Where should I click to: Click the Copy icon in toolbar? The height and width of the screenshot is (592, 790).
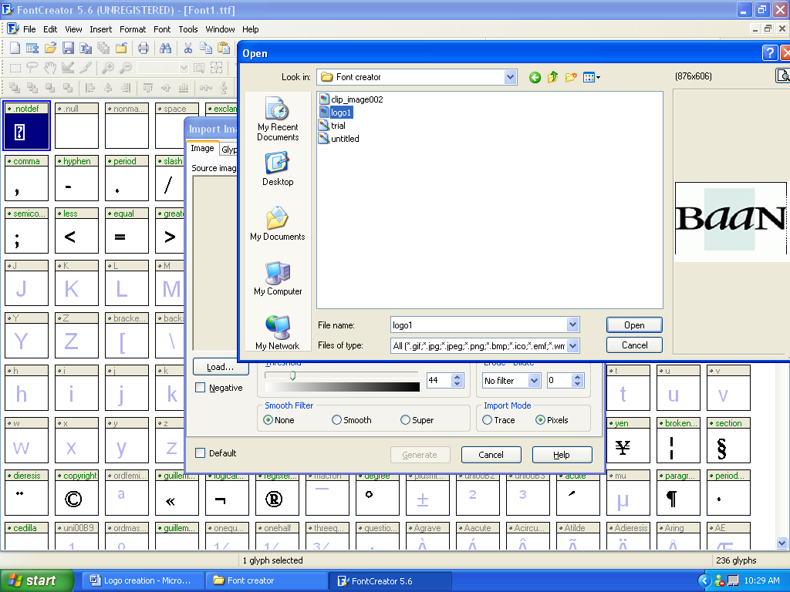(x=205, y=48)
